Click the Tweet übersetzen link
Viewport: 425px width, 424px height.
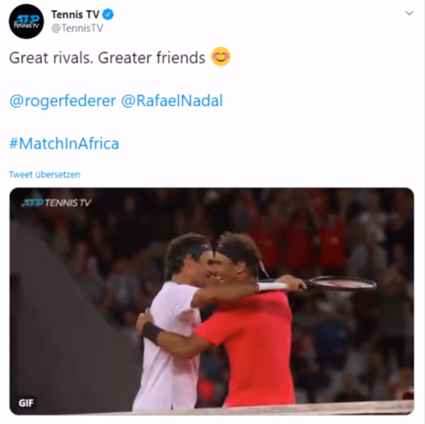(45, 174)
